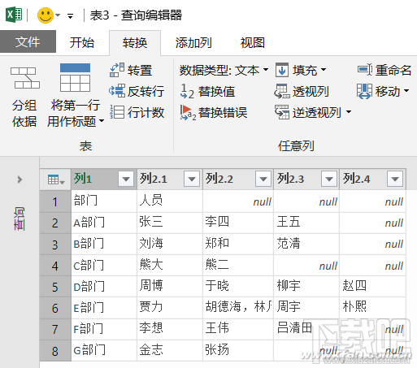Click the 分组依据 group-by icon
The height and width of the screenshot is (368, 417).
point(25,78)
